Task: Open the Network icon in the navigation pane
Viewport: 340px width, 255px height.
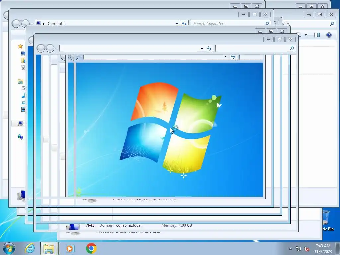Action: click(20, 137)
